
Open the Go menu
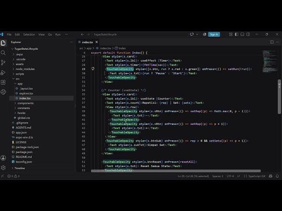point(50,34)
